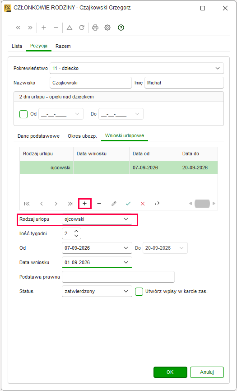Select the ojcowski cell in the grid
Screen dimensions: 237x391
(x=46, y=168)
